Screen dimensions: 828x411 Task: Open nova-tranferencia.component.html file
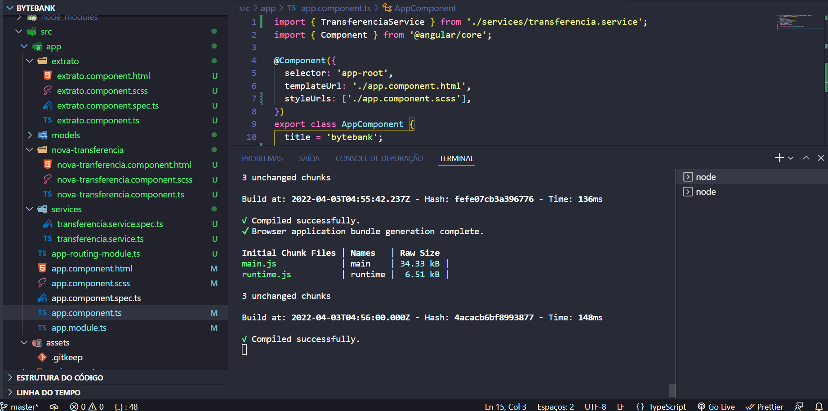tap(124, 165)
